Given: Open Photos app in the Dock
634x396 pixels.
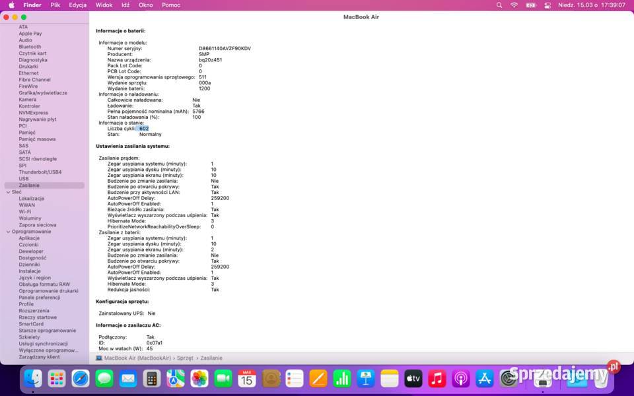Looking at the screenshot, I should tap(199, 379).
